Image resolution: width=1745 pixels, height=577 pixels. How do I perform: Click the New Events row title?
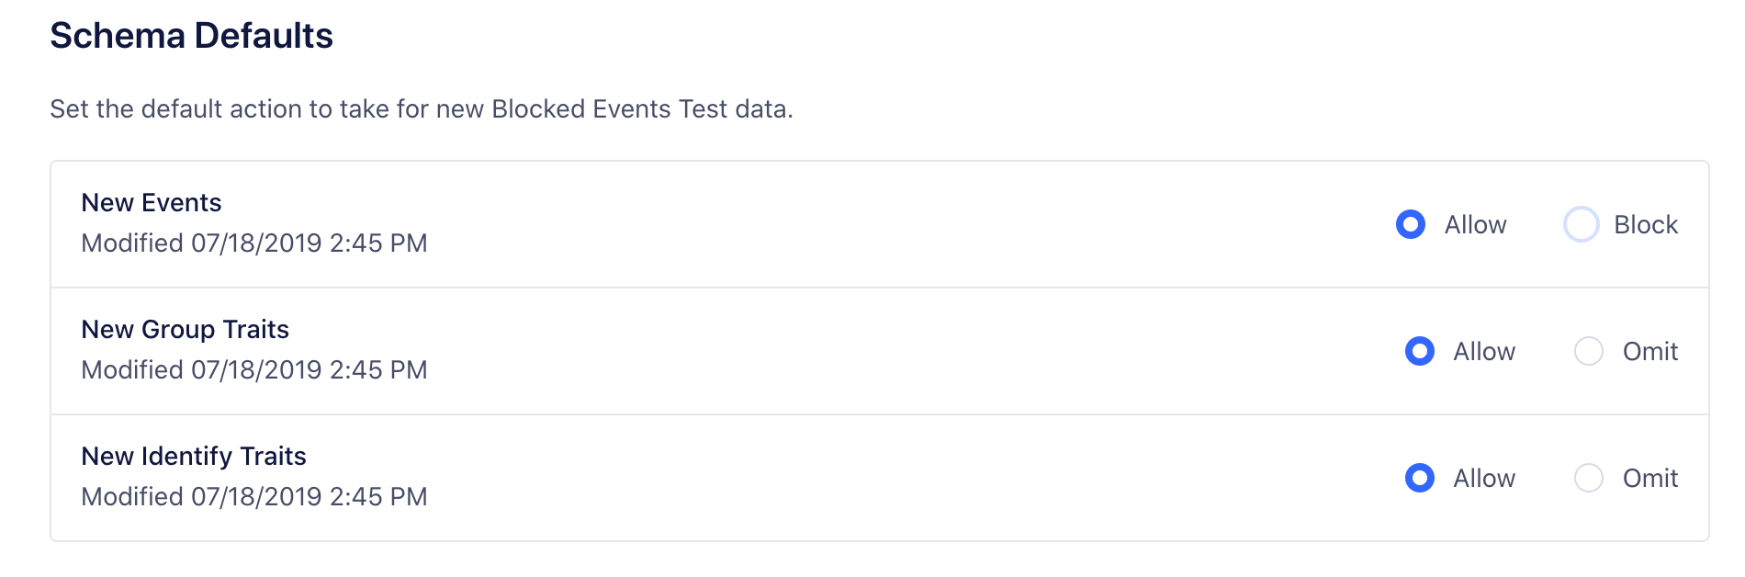coord(152,202)
